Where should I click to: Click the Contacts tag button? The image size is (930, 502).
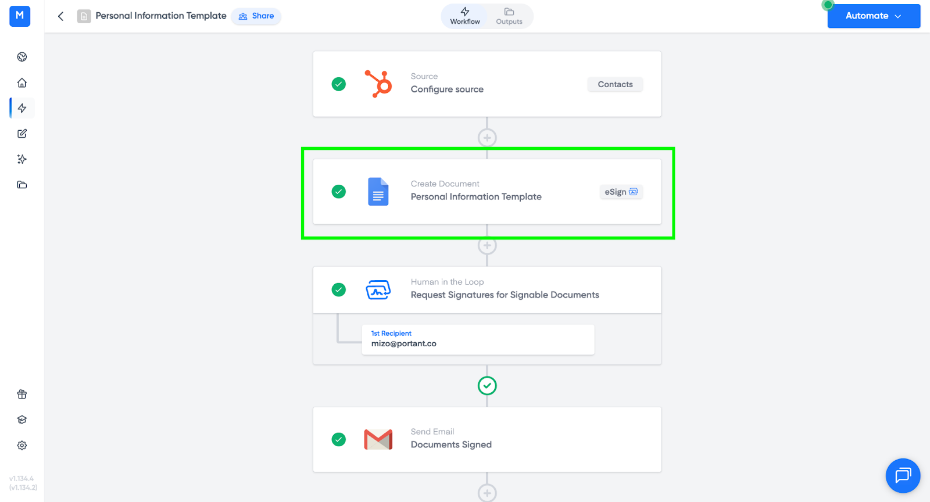point(615,84)
